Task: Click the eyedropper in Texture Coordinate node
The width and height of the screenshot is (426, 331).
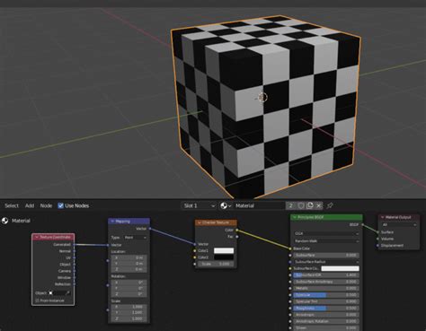Action: 67,293
